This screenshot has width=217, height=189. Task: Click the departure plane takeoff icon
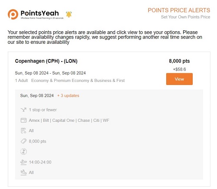click(23, 162)
